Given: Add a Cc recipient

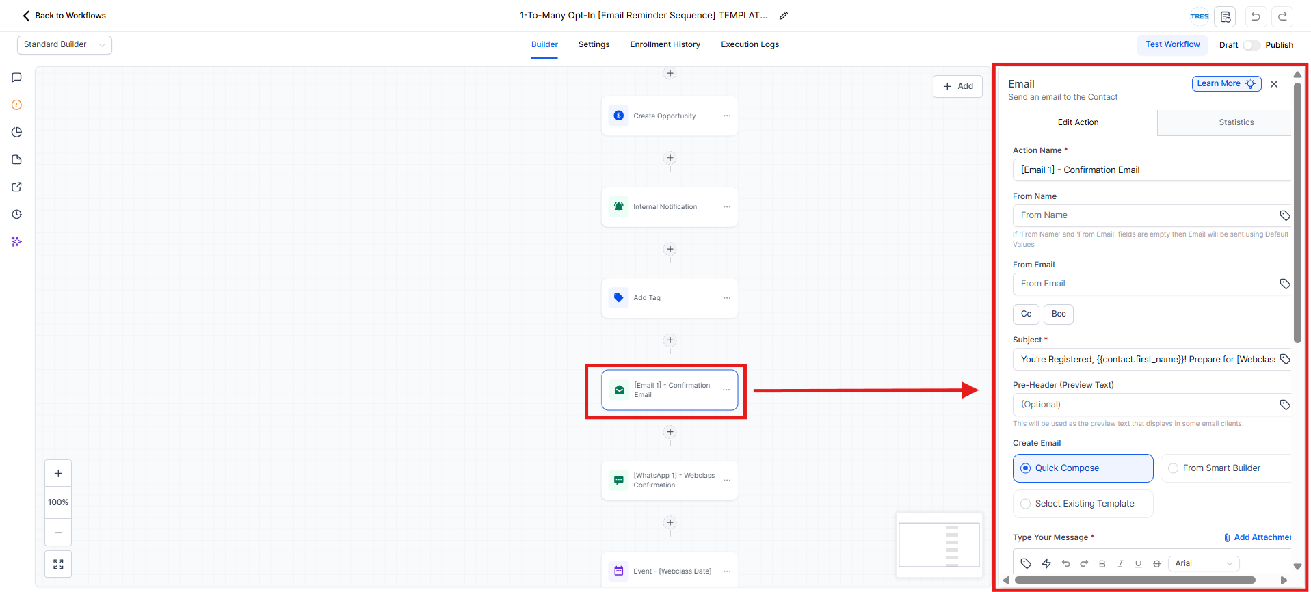Looking at the screenshot, I should 1026,314.
